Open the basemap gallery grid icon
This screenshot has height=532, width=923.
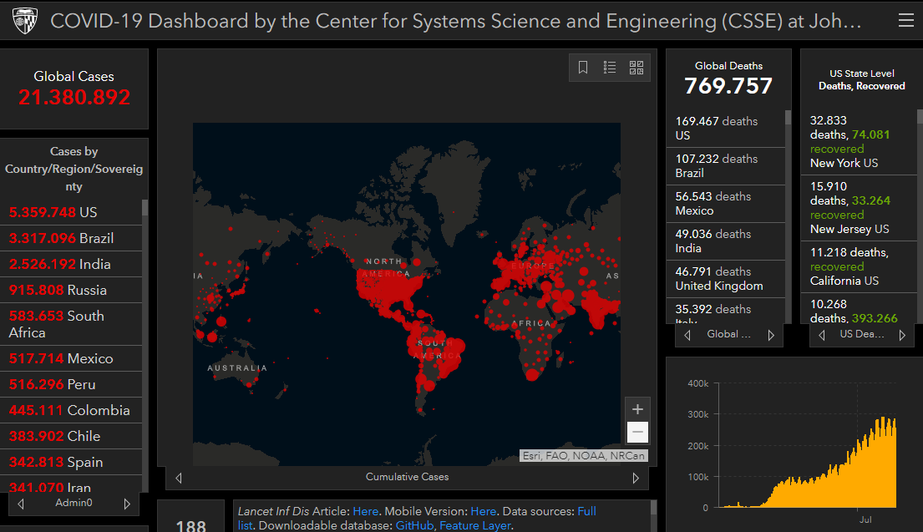636,68
